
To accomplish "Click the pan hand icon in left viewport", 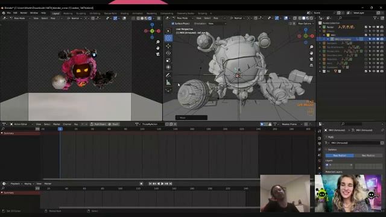I will coord(158,48).
